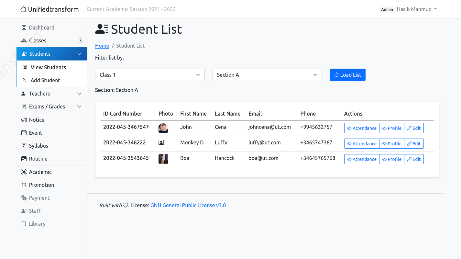461x259 pixels.
Task: Click the Notice megaphone icon
Action: coord(24,120)
